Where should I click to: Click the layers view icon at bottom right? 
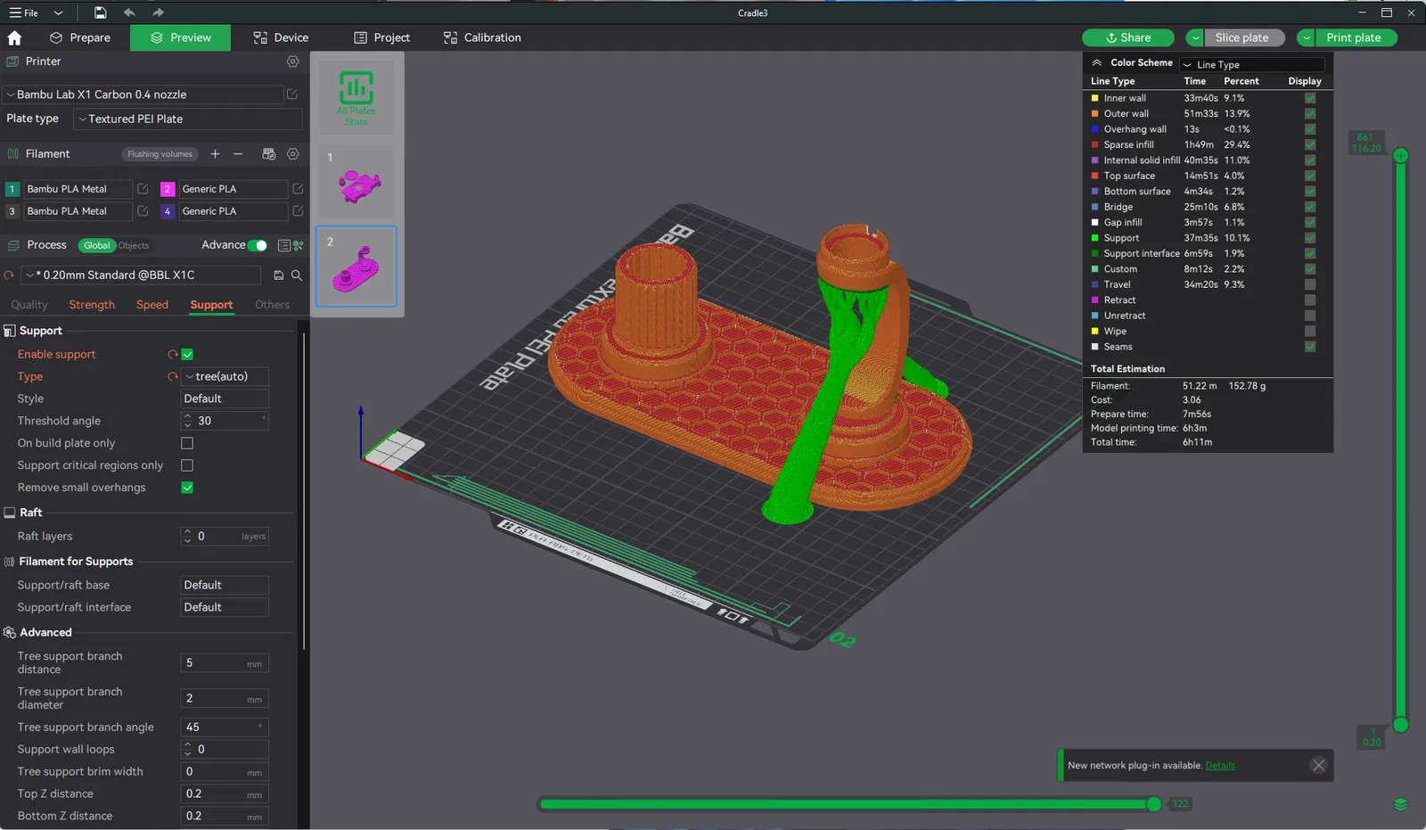pos(1400,805)
